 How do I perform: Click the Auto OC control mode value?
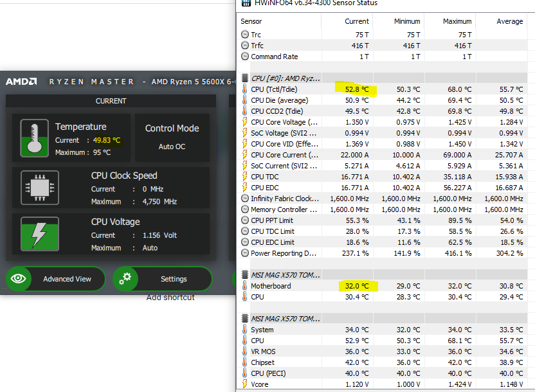click(x=172, y=147)
